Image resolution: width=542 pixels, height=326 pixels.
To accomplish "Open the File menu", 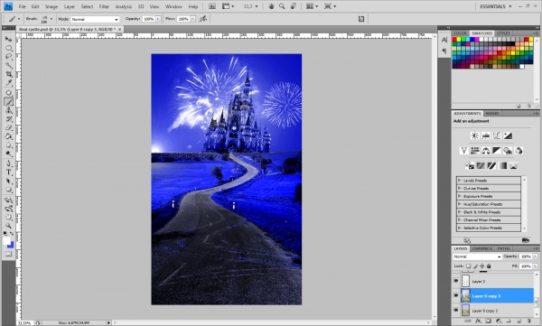I will click(x=22, y=6).
